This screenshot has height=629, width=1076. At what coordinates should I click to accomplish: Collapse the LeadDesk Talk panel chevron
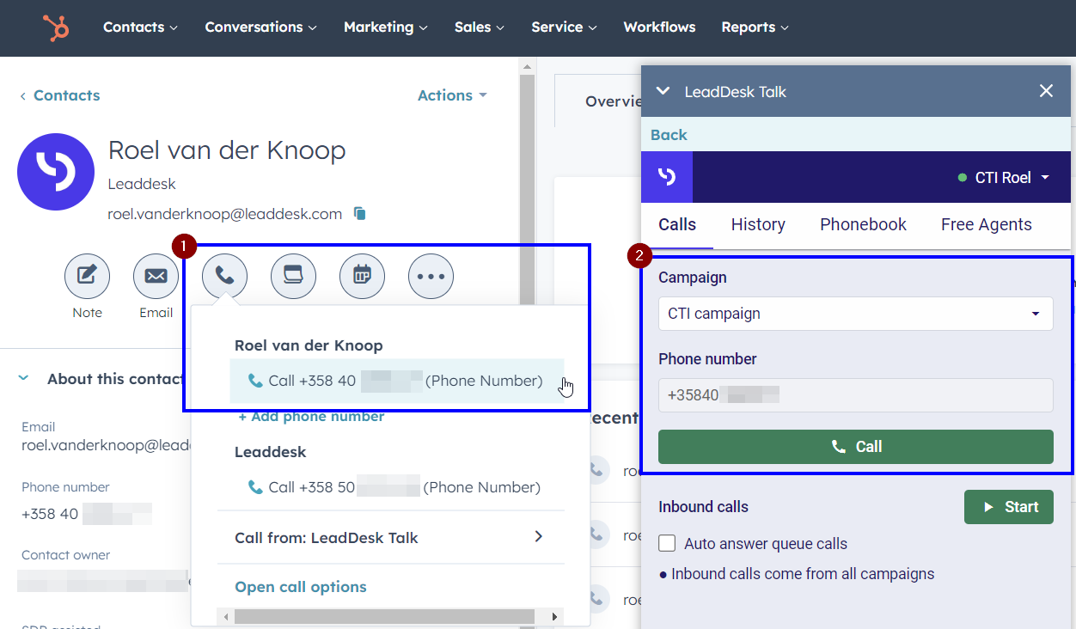[662, 91]
